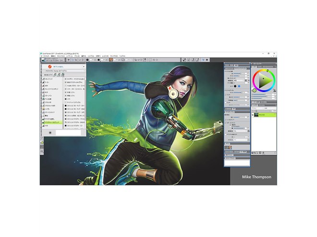The height and width of the screenshot is (237, 317).
Task: Select the first media thumbnail in media panel
Action: pos(226,147)
